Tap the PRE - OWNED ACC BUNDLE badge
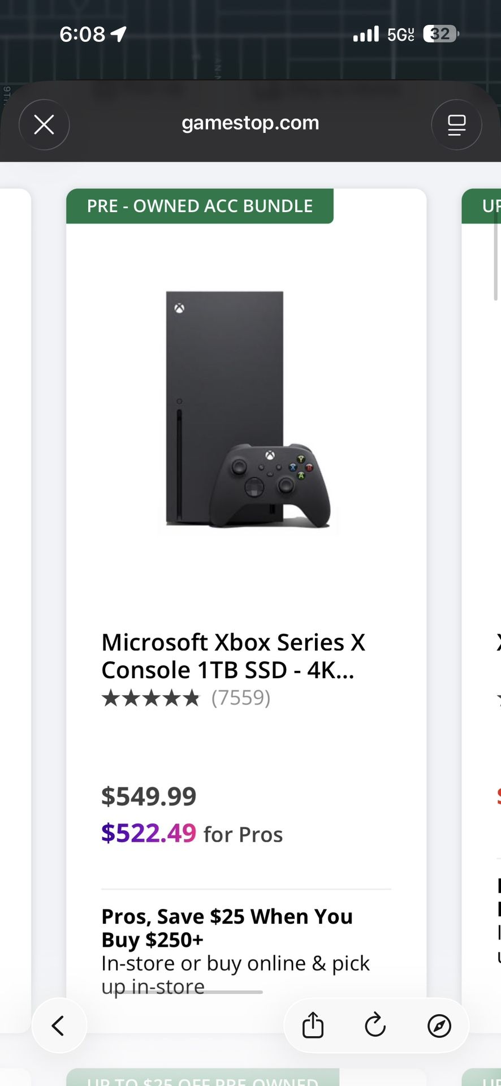Viewport: 501px width, 1086px height. point(200,206)
